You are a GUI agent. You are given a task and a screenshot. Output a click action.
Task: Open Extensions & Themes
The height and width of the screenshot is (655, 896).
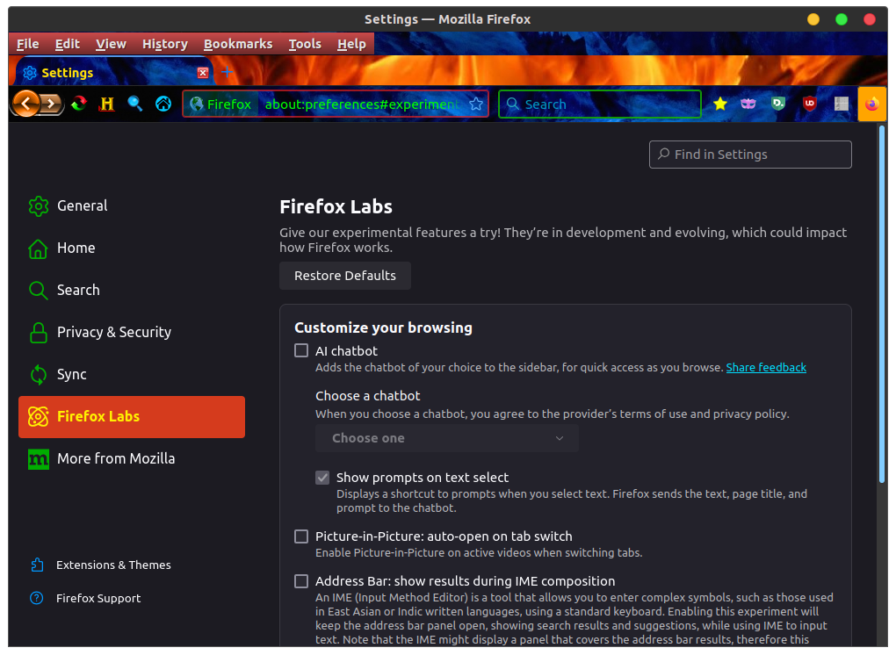click(x=100, y=565)
